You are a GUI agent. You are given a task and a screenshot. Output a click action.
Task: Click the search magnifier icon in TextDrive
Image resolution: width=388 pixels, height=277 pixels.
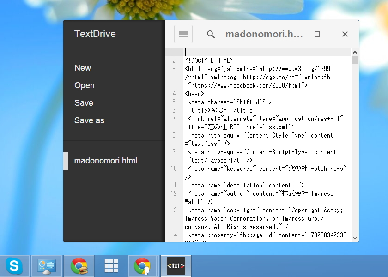pos(211,34)
